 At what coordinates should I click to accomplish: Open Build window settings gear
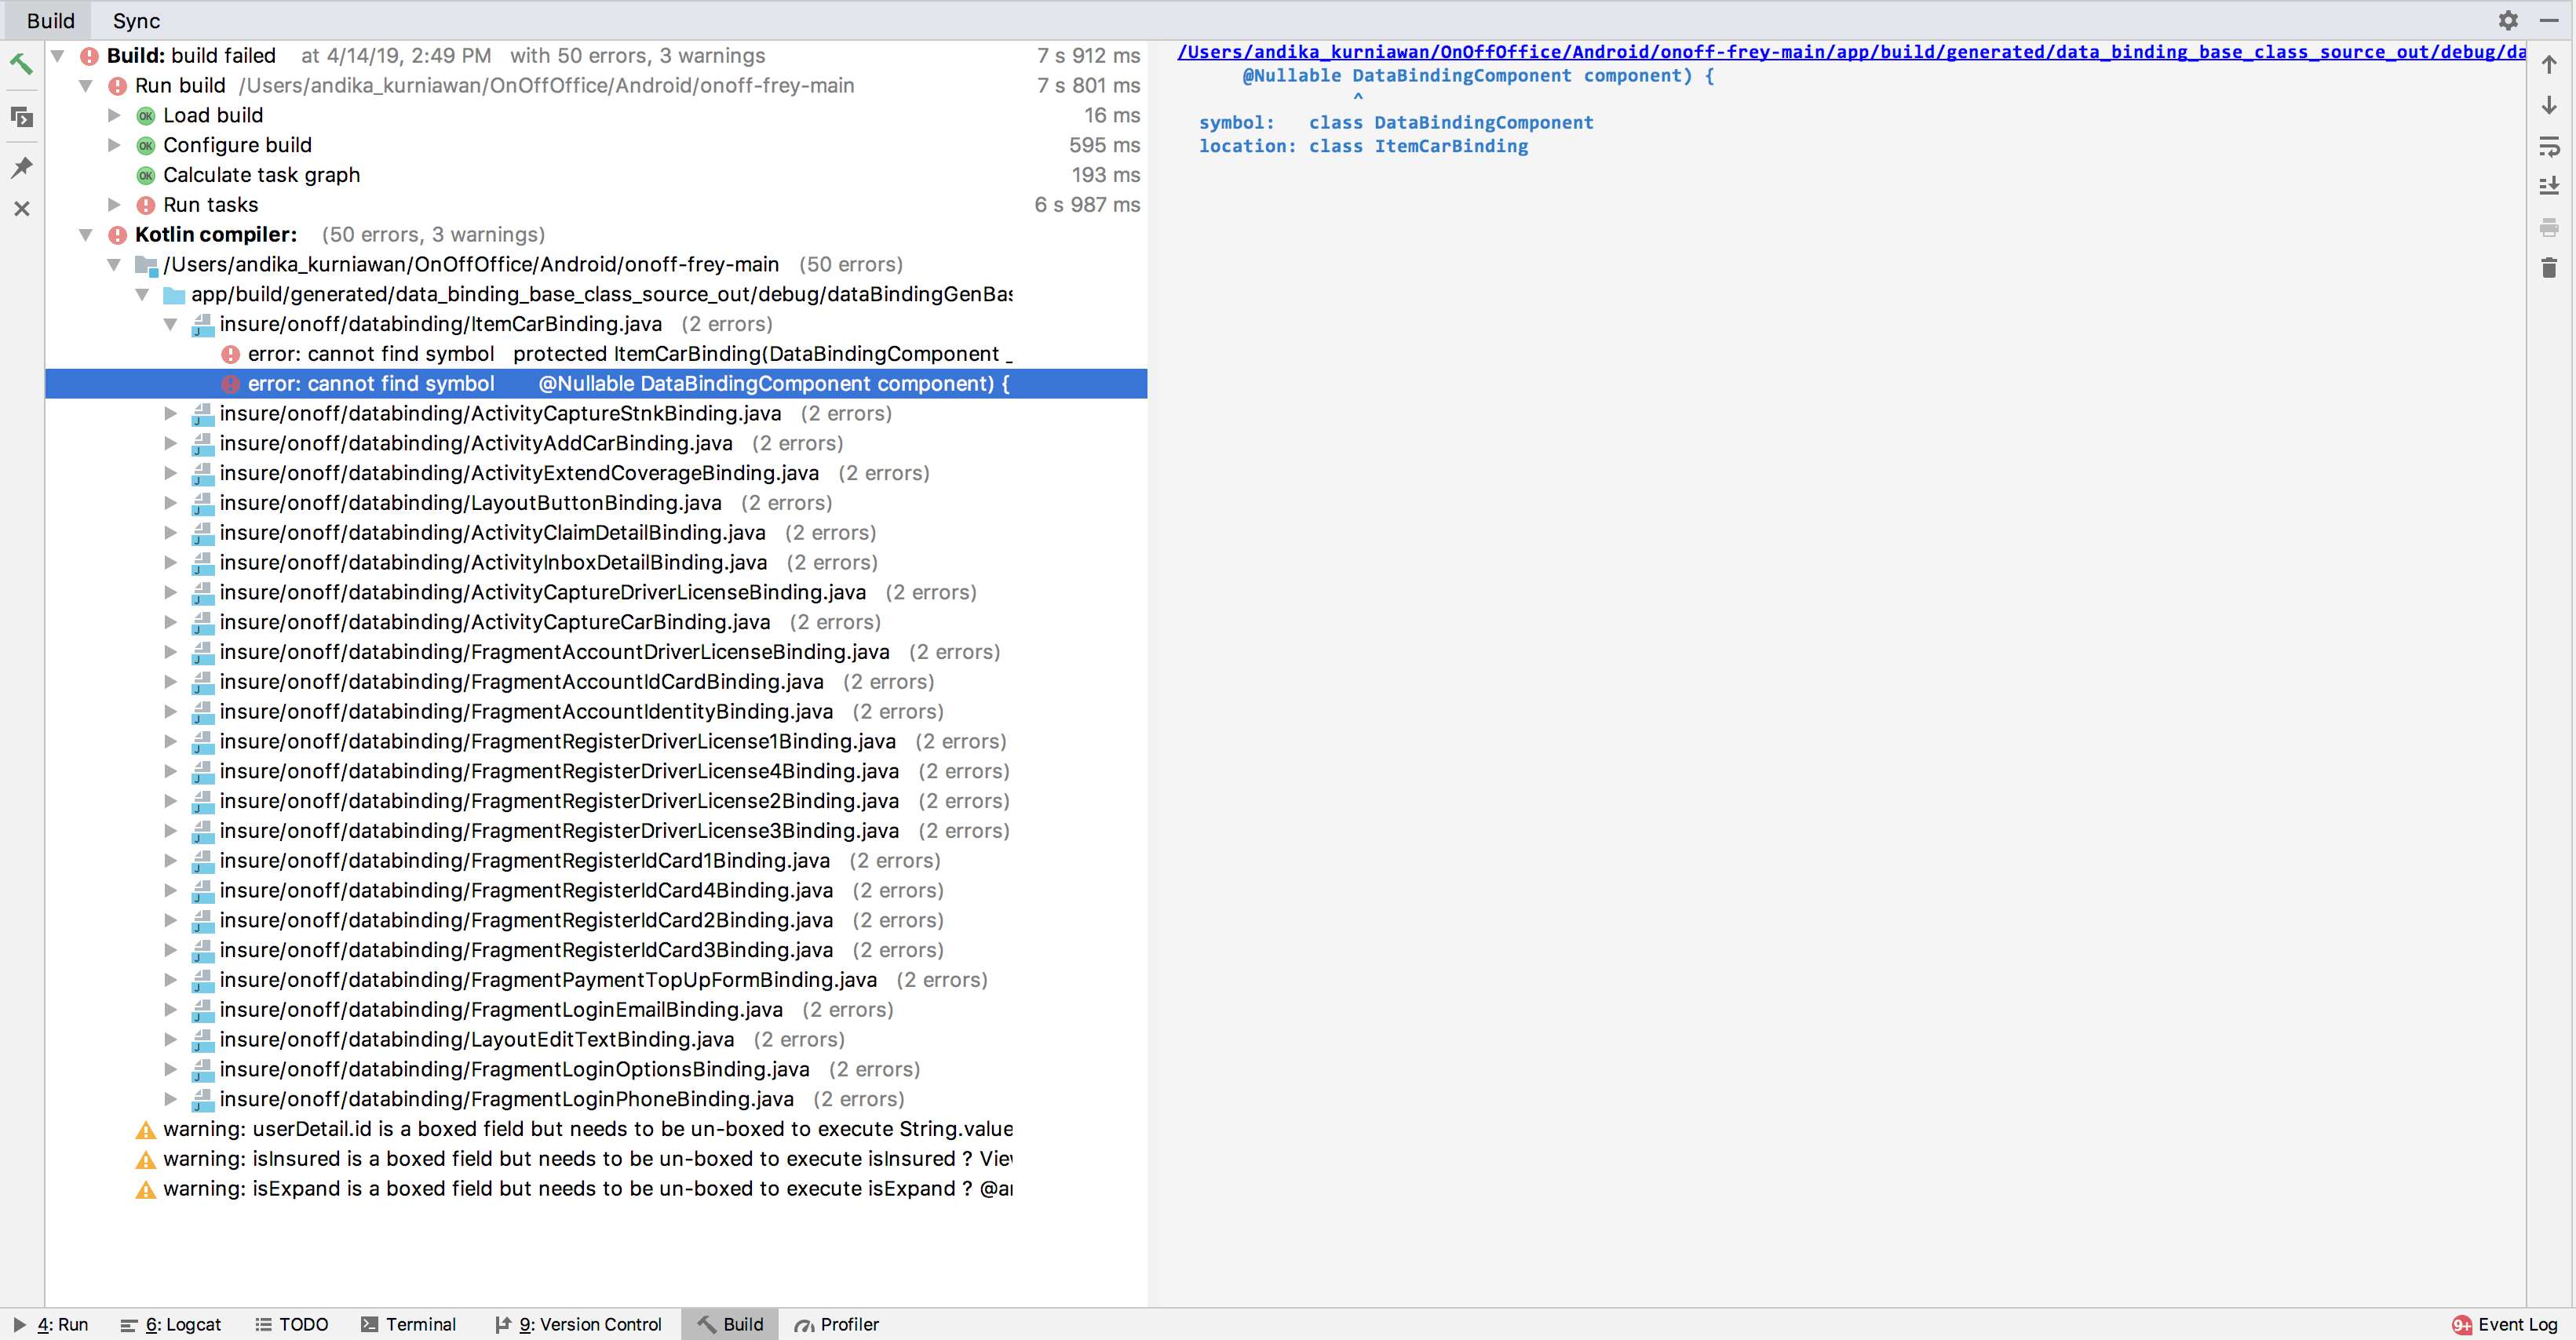(2509, 20)
